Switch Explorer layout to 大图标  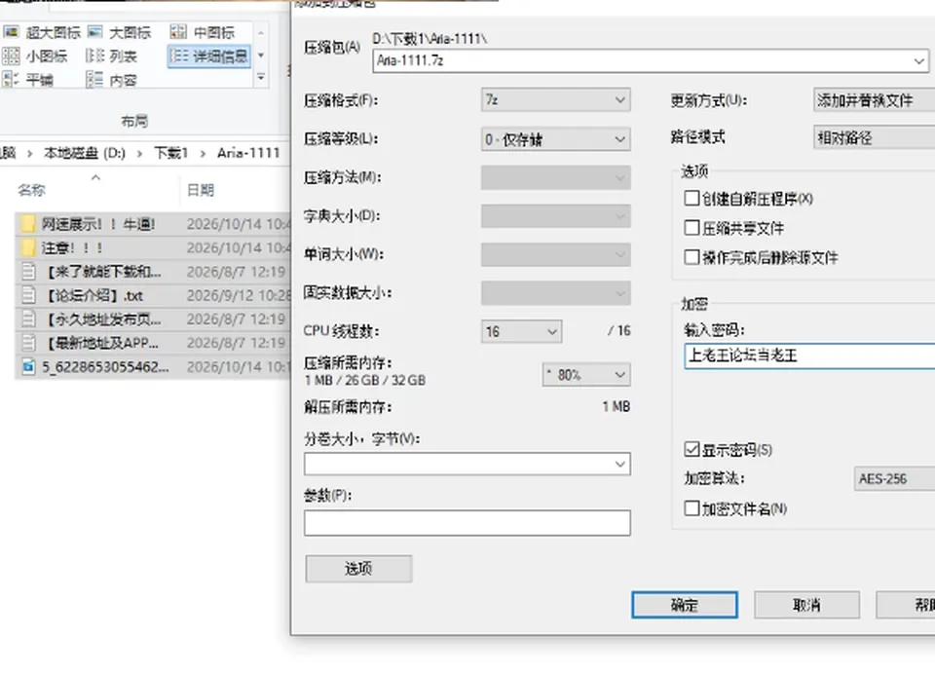pos(119,32)
